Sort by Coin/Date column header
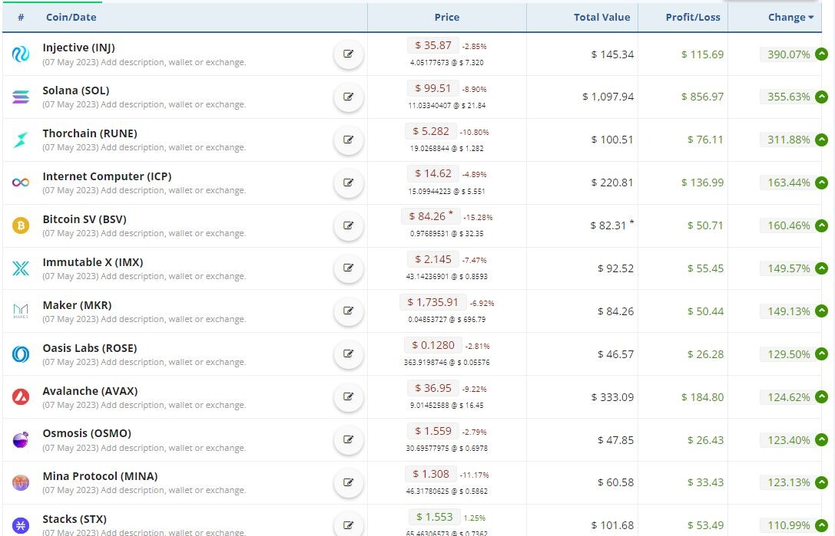This screenshot has width=835, height=536. (71, 17)
